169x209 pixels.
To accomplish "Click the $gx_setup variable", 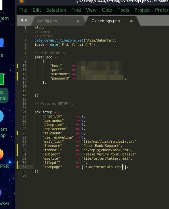I will (43, 112).
